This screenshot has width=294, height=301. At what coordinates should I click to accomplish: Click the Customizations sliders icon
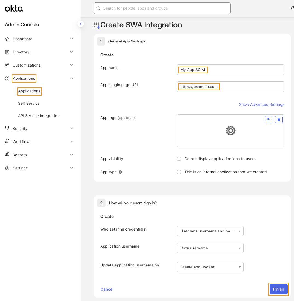click(x=7, y=65)
